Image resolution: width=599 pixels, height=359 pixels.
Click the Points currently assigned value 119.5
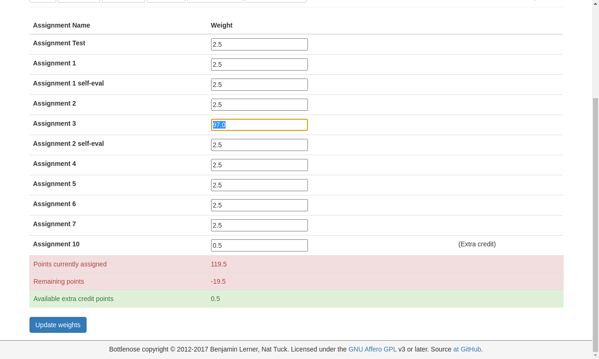coord(219,264)
